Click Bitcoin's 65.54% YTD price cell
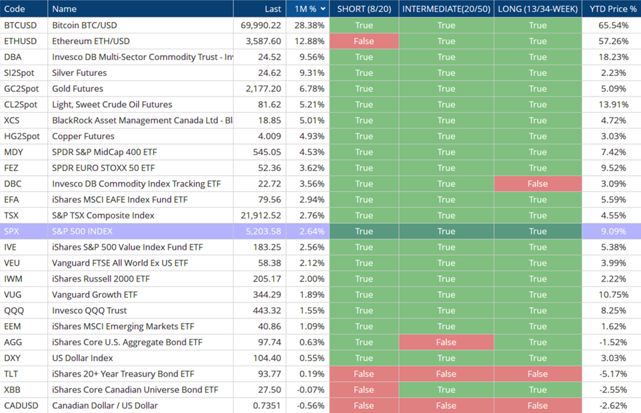Image resolution: width=641 pixels, height=413 pixels. click(x=612, y=25)
